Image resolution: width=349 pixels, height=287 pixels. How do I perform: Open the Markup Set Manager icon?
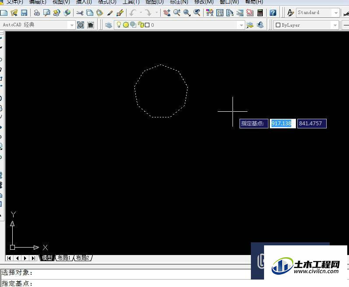[250, 12]
